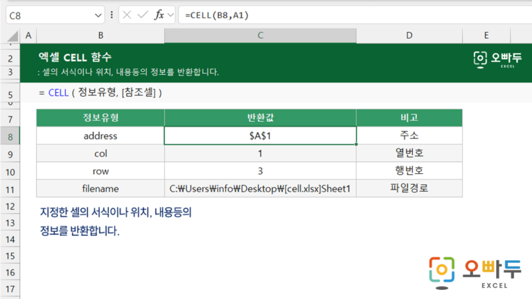The image size is (532, 299).
Task: Select column C header
Action: pyautogui.click(x=260, y=35)
